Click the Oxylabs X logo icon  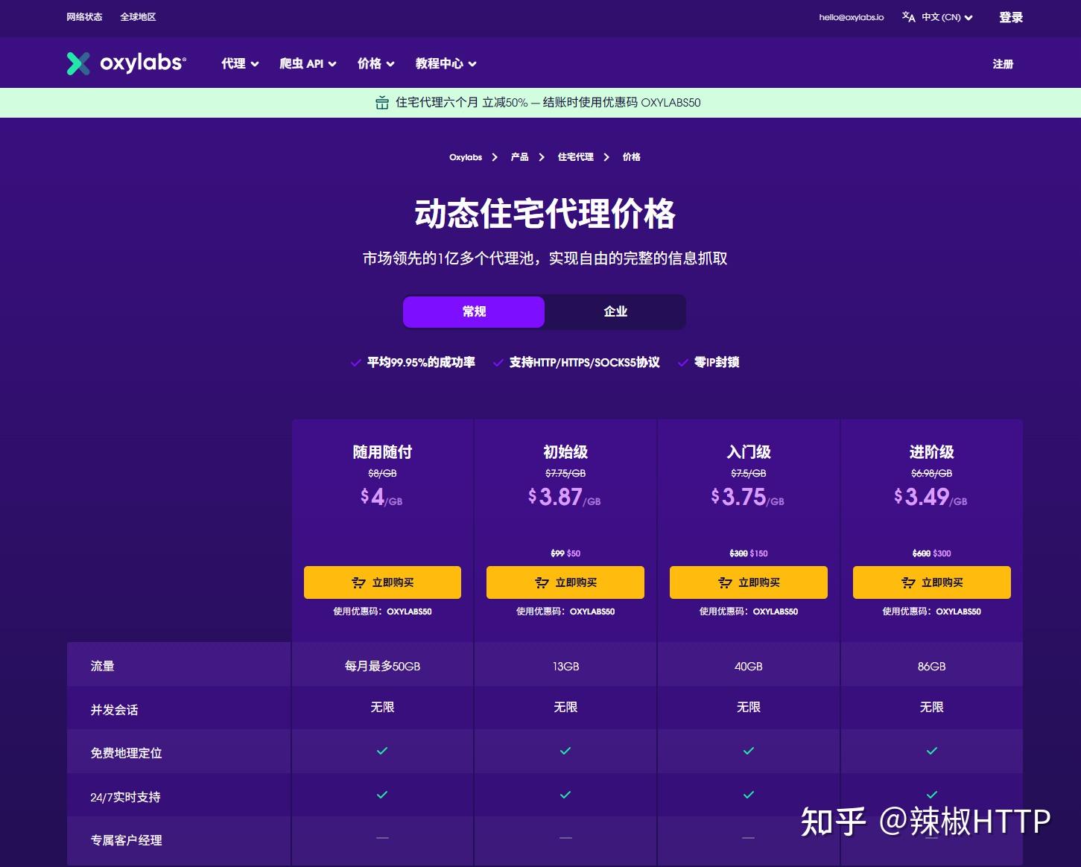(77, 63)
